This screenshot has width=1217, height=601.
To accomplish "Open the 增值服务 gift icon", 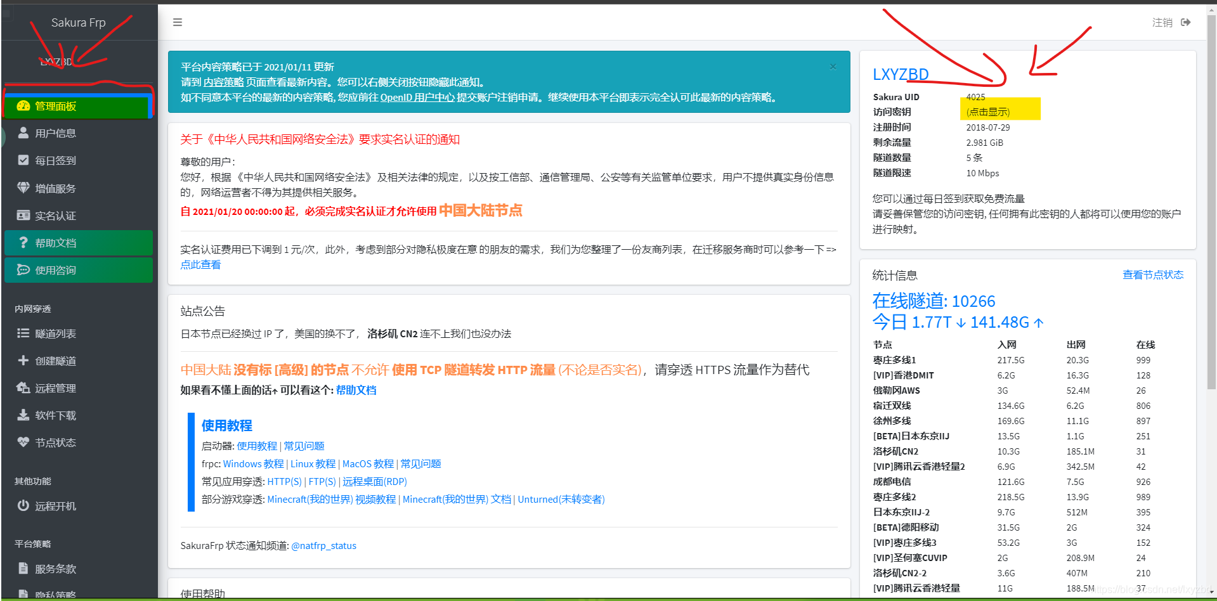I will (23, 188).
